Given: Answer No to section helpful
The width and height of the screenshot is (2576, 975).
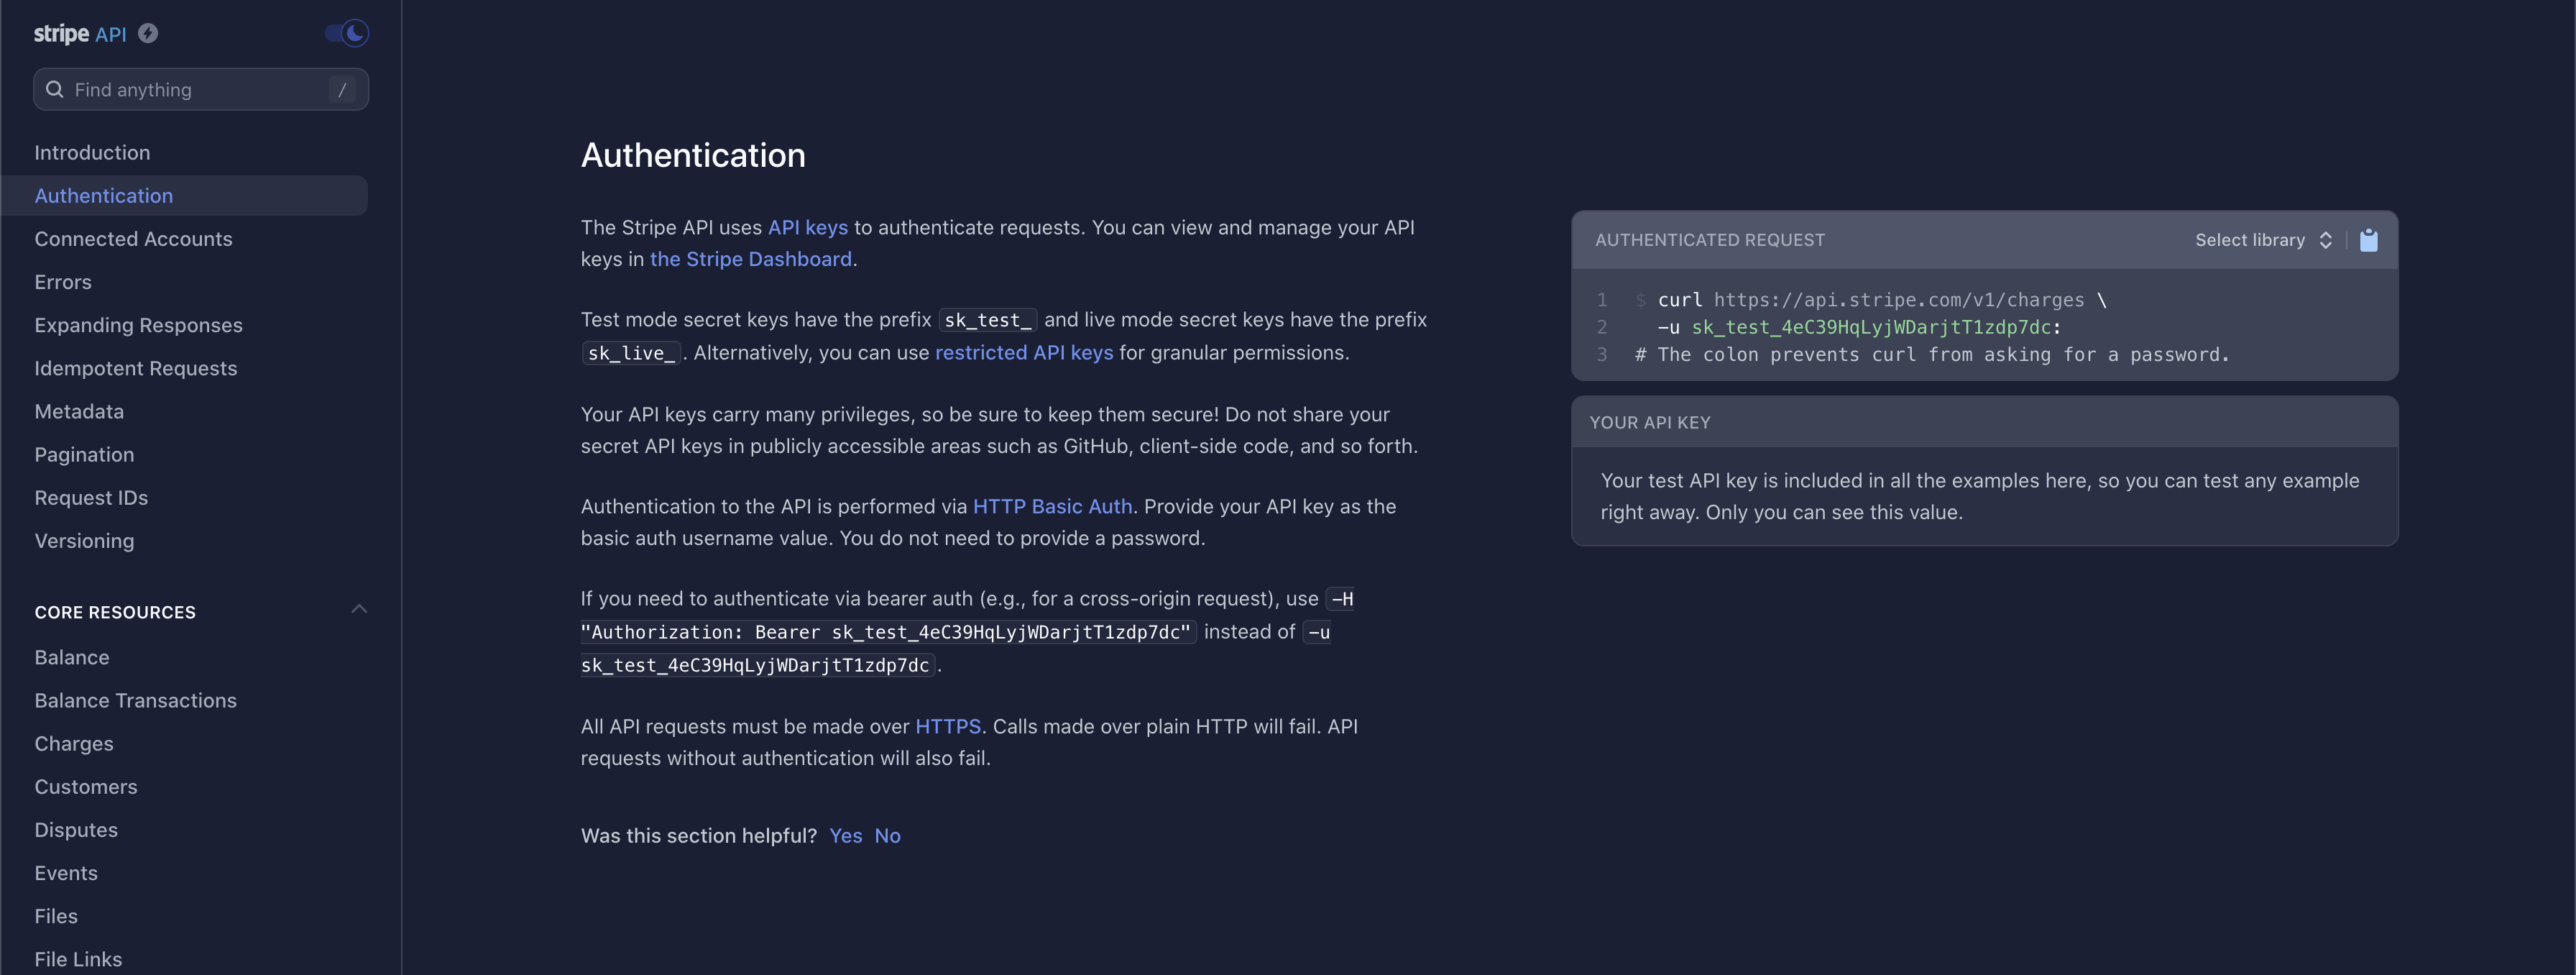Looking at the screenshot, I should click(x=887, y=836).
